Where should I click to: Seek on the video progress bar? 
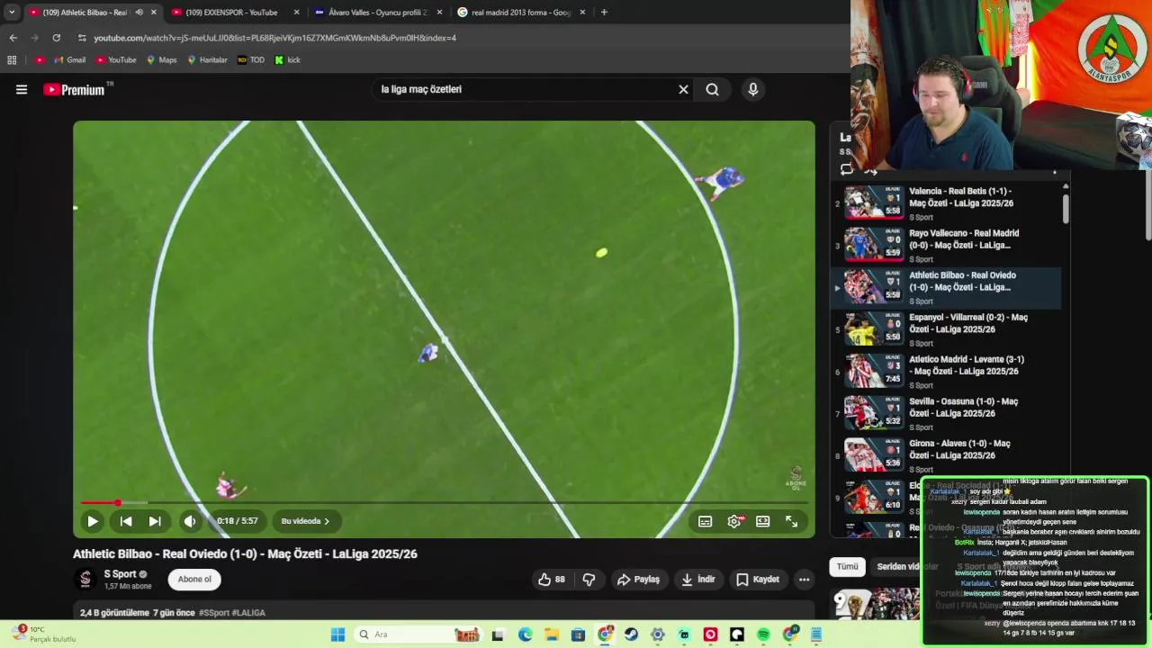(444, 503)
